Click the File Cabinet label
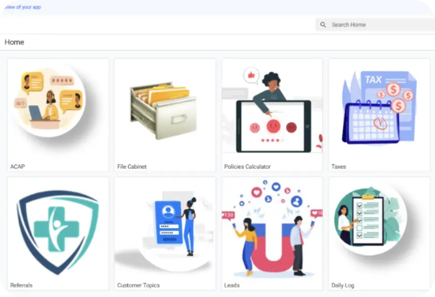 132,166
